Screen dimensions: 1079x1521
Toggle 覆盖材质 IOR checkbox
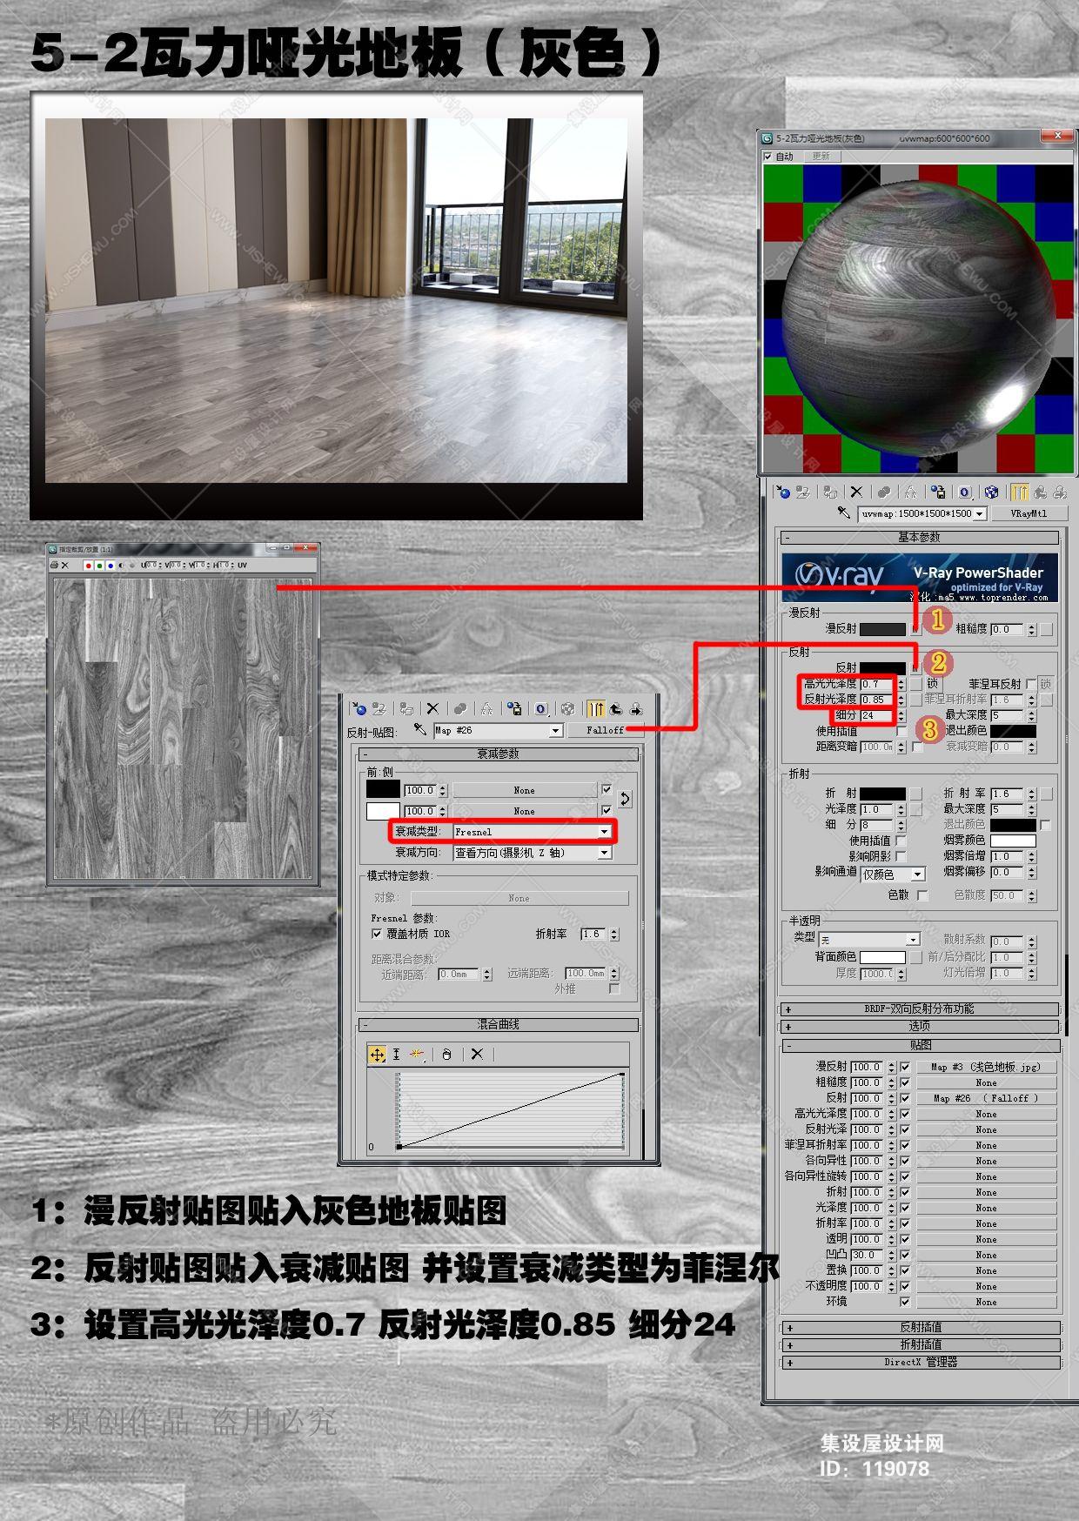click(x=377, y=934)
